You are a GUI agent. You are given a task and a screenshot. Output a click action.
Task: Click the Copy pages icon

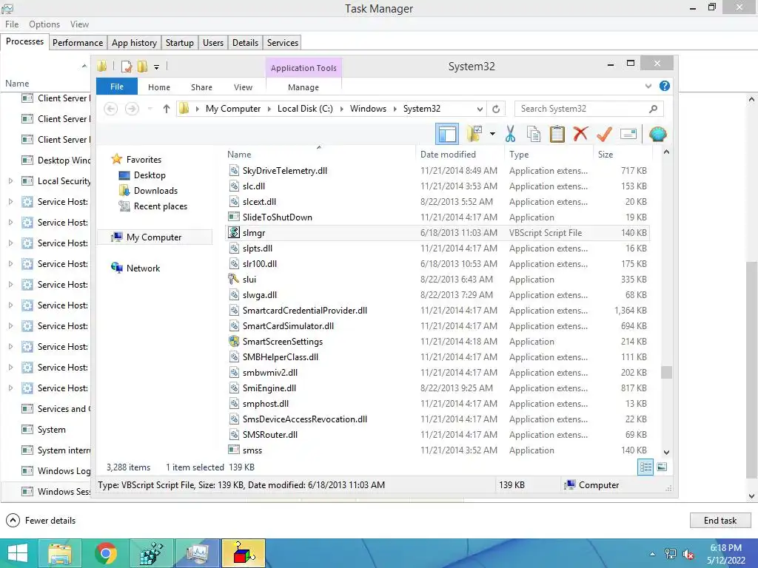[x=534, y=134]
